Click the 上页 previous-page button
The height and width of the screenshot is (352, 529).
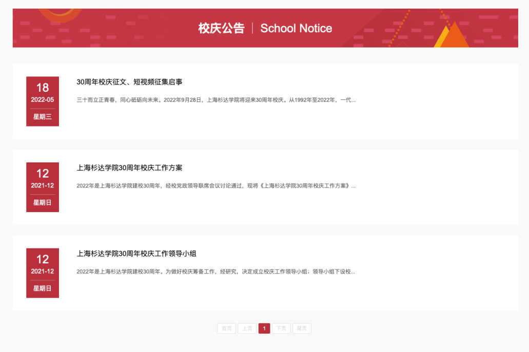click(247, 328)
